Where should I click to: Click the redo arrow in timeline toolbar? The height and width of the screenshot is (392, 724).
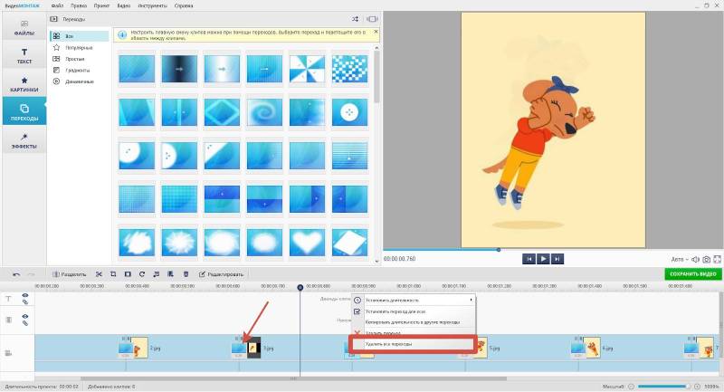31,274
